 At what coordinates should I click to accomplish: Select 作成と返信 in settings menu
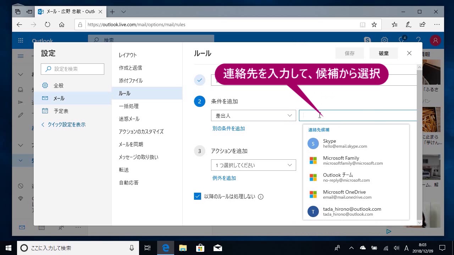[x=147, y=68]
